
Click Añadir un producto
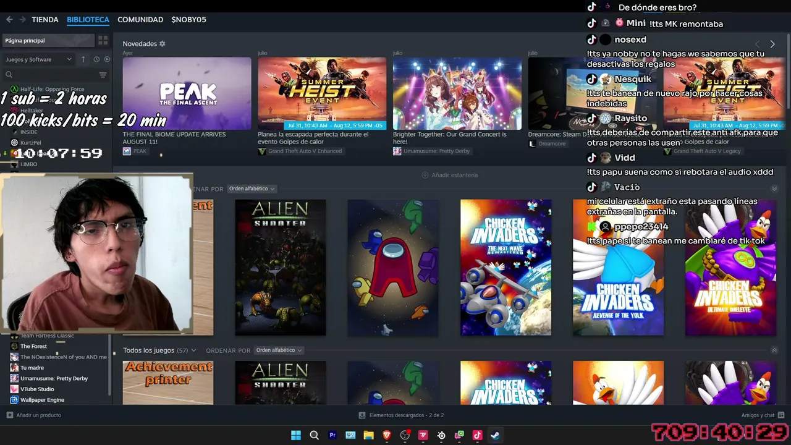pos(34,415)
